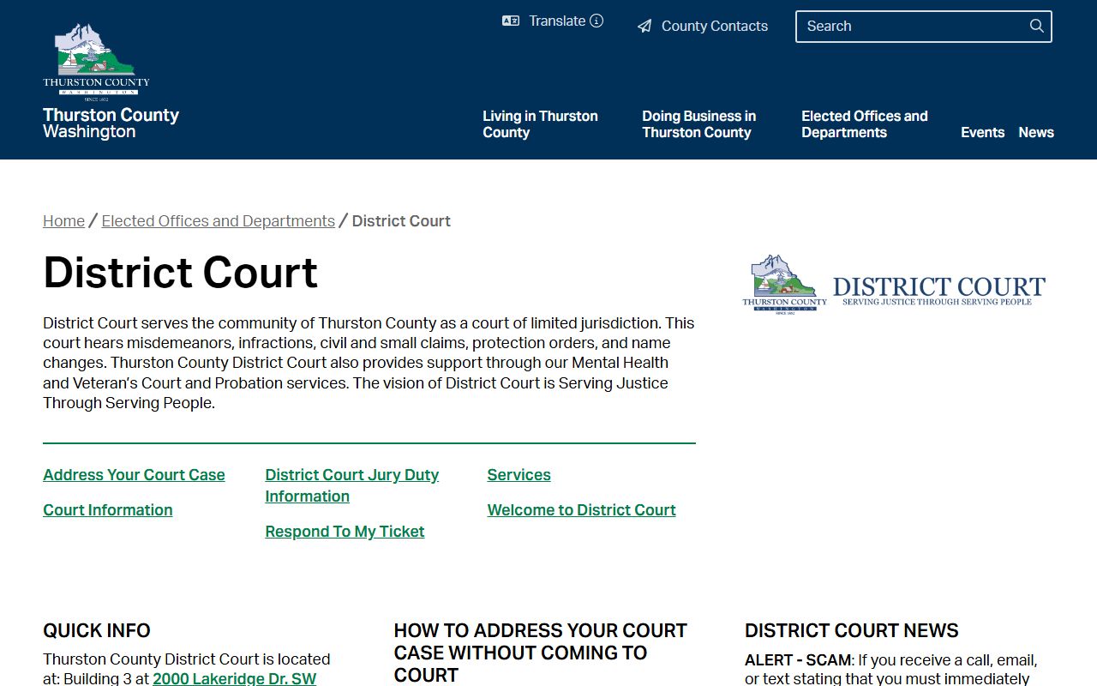Click District Court breadcrumb current page text
1097x686 pixels.
(x=401, y=221)
